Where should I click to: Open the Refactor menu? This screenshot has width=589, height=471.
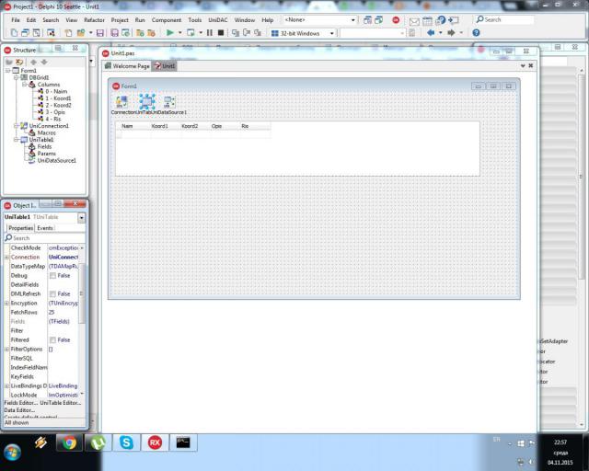[x=94, y=20]
